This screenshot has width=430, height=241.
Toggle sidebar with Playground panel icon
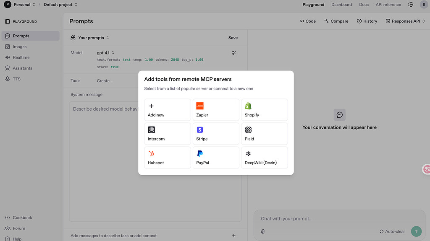(x=8, y=21)
